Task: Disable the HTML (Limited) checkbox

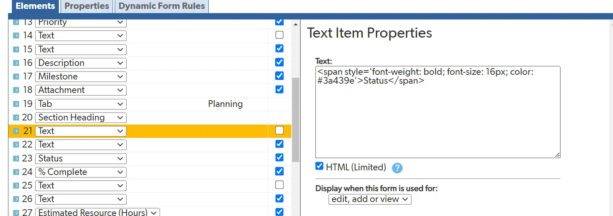Action: pyautogui.click(x=320, y=166)
